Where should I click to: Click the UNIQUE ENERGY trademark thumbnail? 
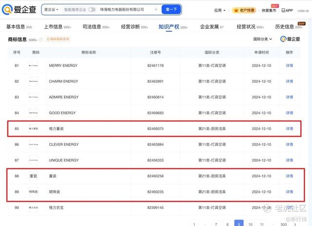pos(33,160)
